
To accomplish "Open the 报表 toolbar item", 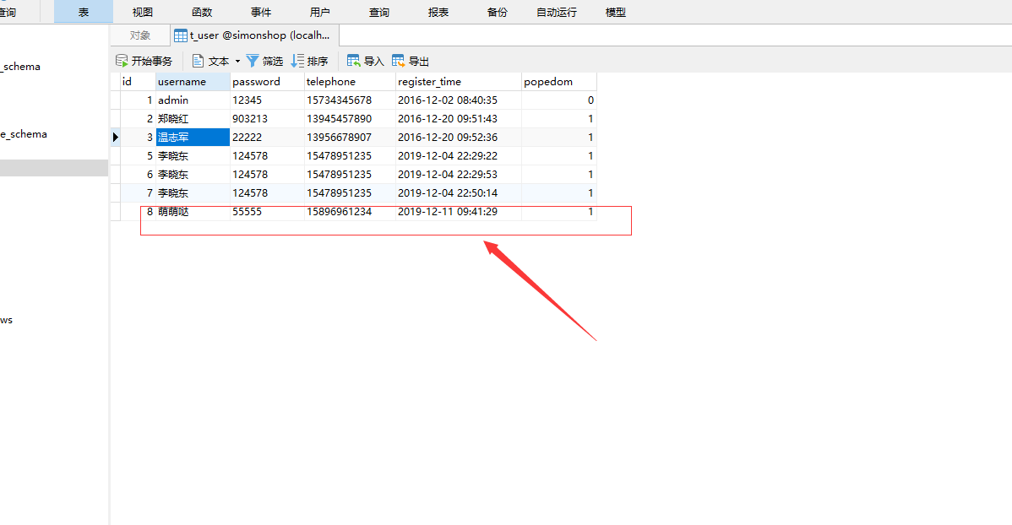I will [x=438, y=12].
